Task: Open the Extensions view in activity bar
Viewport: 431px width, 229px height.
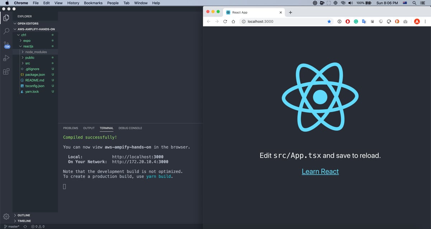Action: coord(6,71)
